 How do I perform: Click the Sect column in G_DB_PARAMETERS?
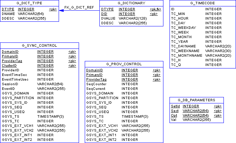[x=175, y=111]
